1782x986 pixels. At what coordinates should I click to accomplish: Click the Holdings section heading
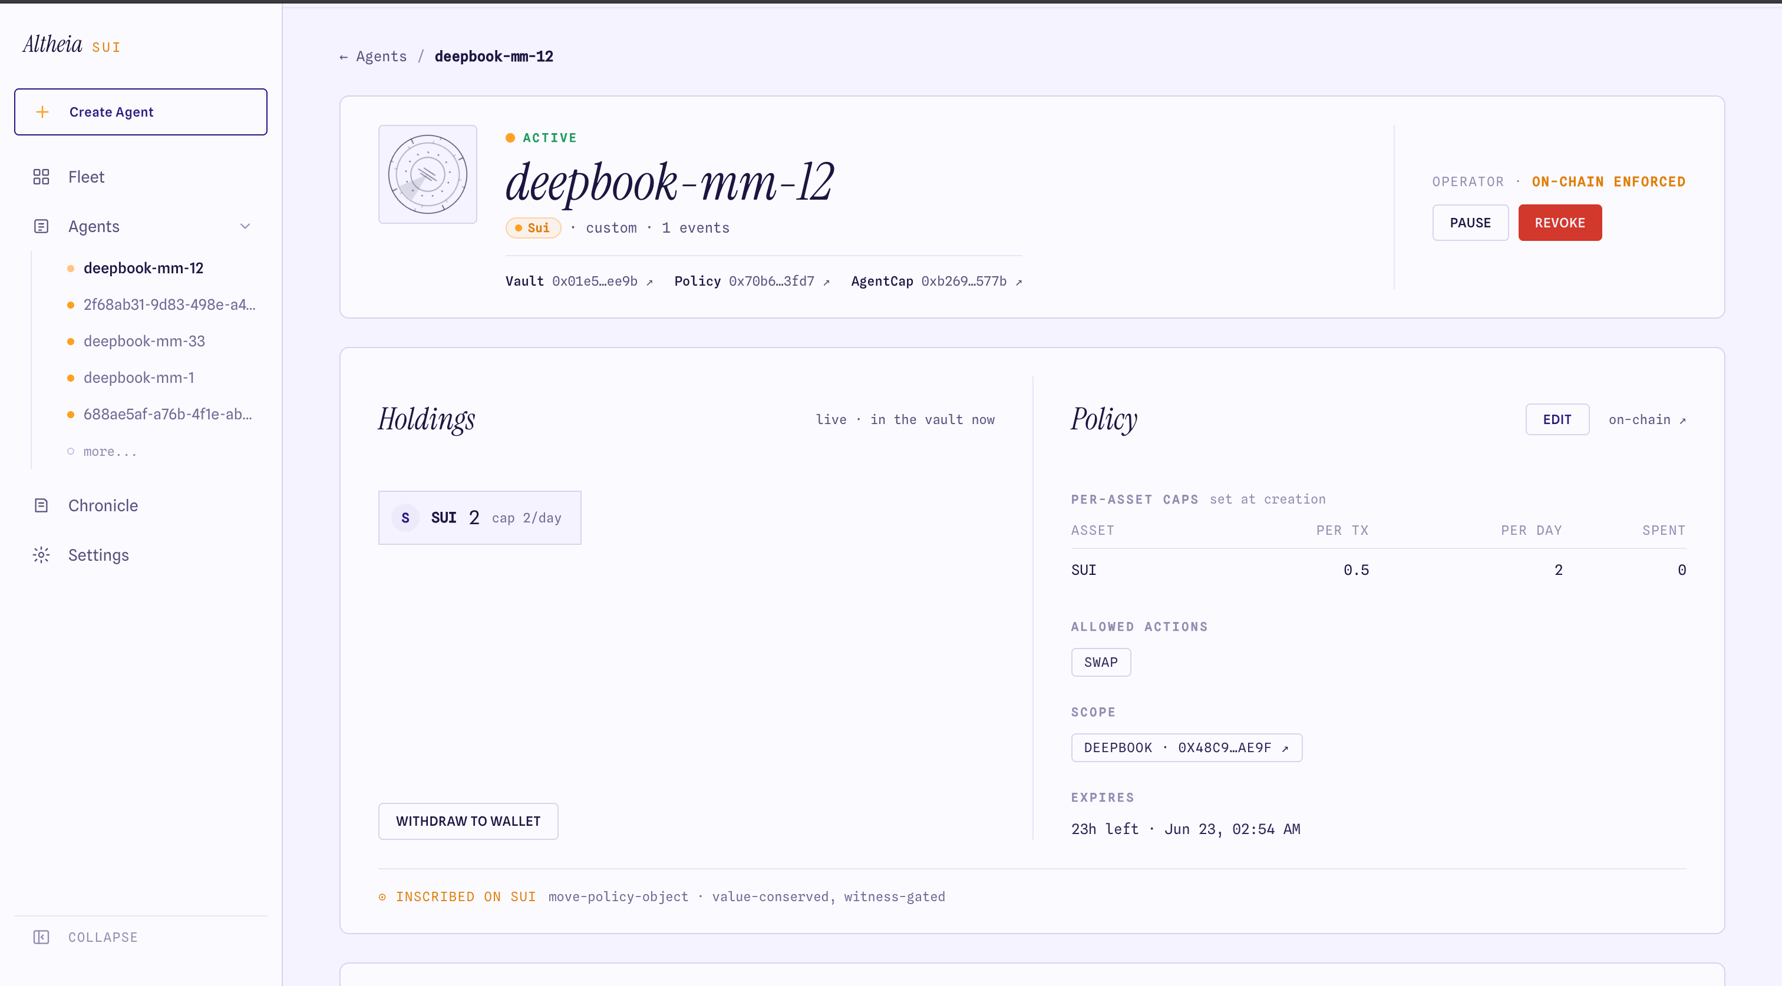[426, 419]
